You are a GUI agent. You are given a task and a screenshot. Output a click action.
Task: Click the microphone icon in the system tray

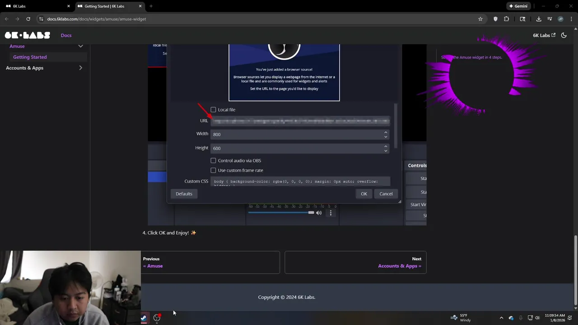pos(521,318)
